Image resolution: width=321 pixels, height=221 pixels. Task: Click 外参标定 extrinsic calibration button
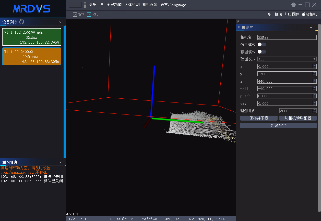[x=278, y=125]
